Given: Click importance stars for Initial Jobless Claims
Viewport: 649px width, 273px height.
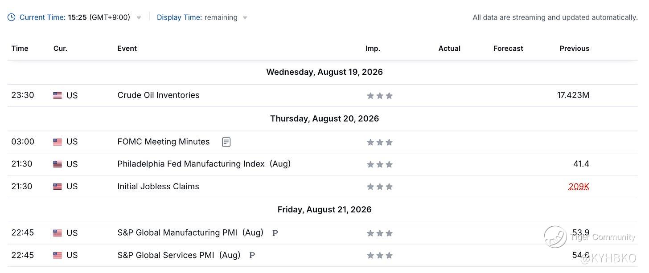Looking at the screenshot, I should point(380,187).
